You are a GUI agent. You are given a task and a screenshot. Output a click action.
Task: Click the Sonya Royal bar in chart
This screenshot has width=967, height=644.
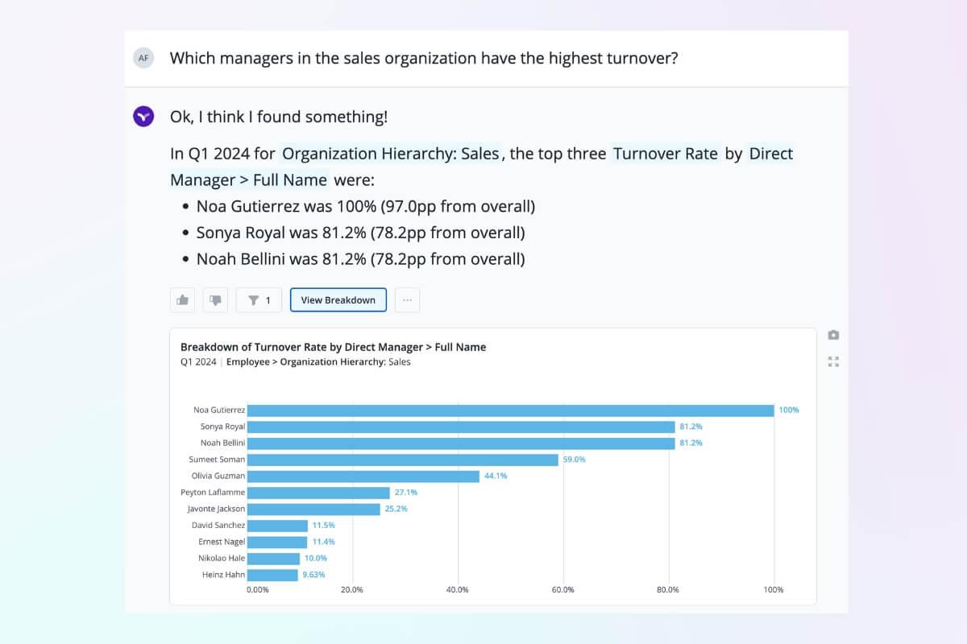tap(461, 427)
